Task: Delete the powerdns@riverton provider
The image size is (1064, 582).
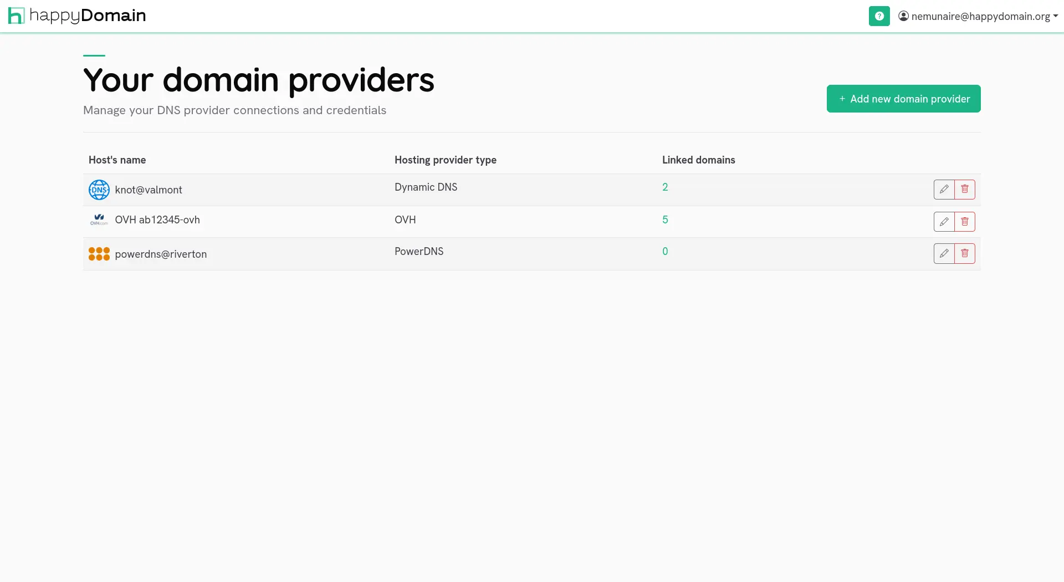Action: [x=965, y=253]
